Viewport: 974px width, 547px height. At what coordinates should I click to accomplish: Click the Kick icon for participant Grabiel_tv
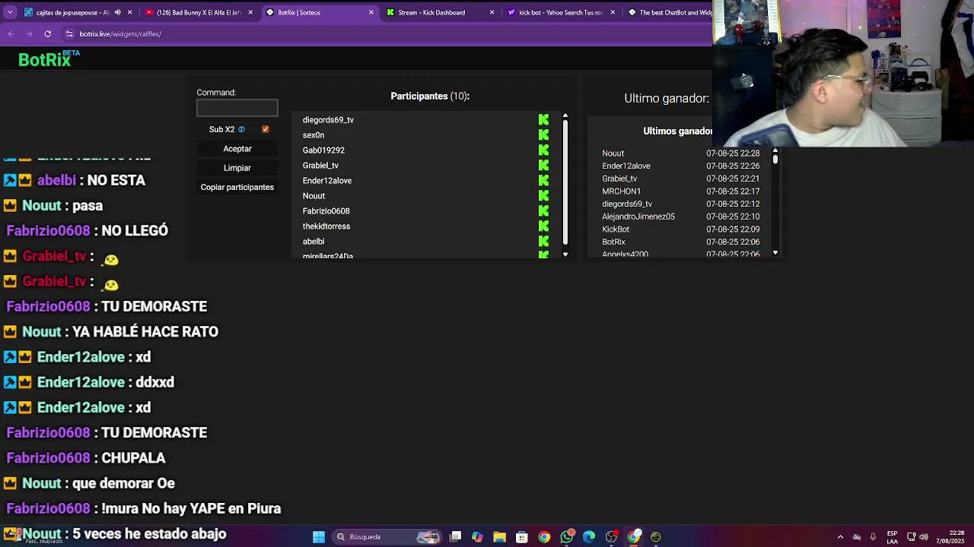click(x=543, y=166)
